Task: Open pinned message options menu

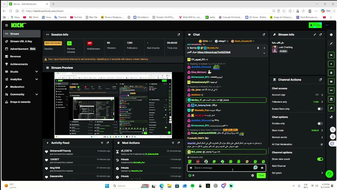Action: click(x=264, y=48)
